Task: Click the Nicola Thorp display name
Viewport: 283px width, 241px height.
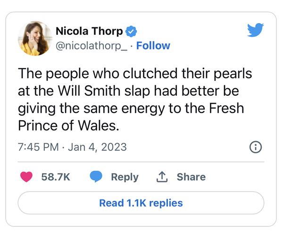Action: pyautogui.click(x=89, y=32)
